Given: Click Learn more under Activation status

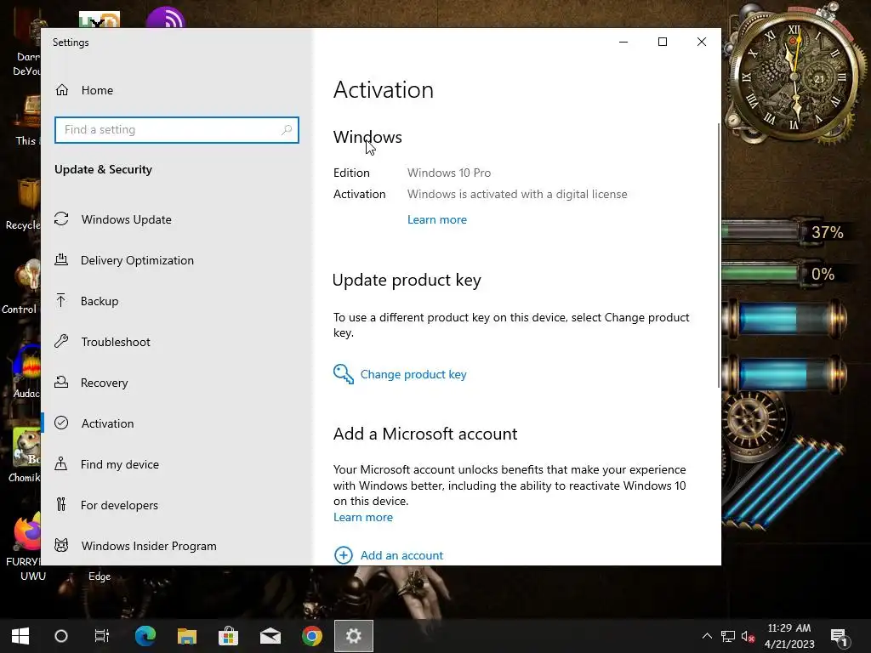Looking at the screenshot, I should tap(437, 219).
